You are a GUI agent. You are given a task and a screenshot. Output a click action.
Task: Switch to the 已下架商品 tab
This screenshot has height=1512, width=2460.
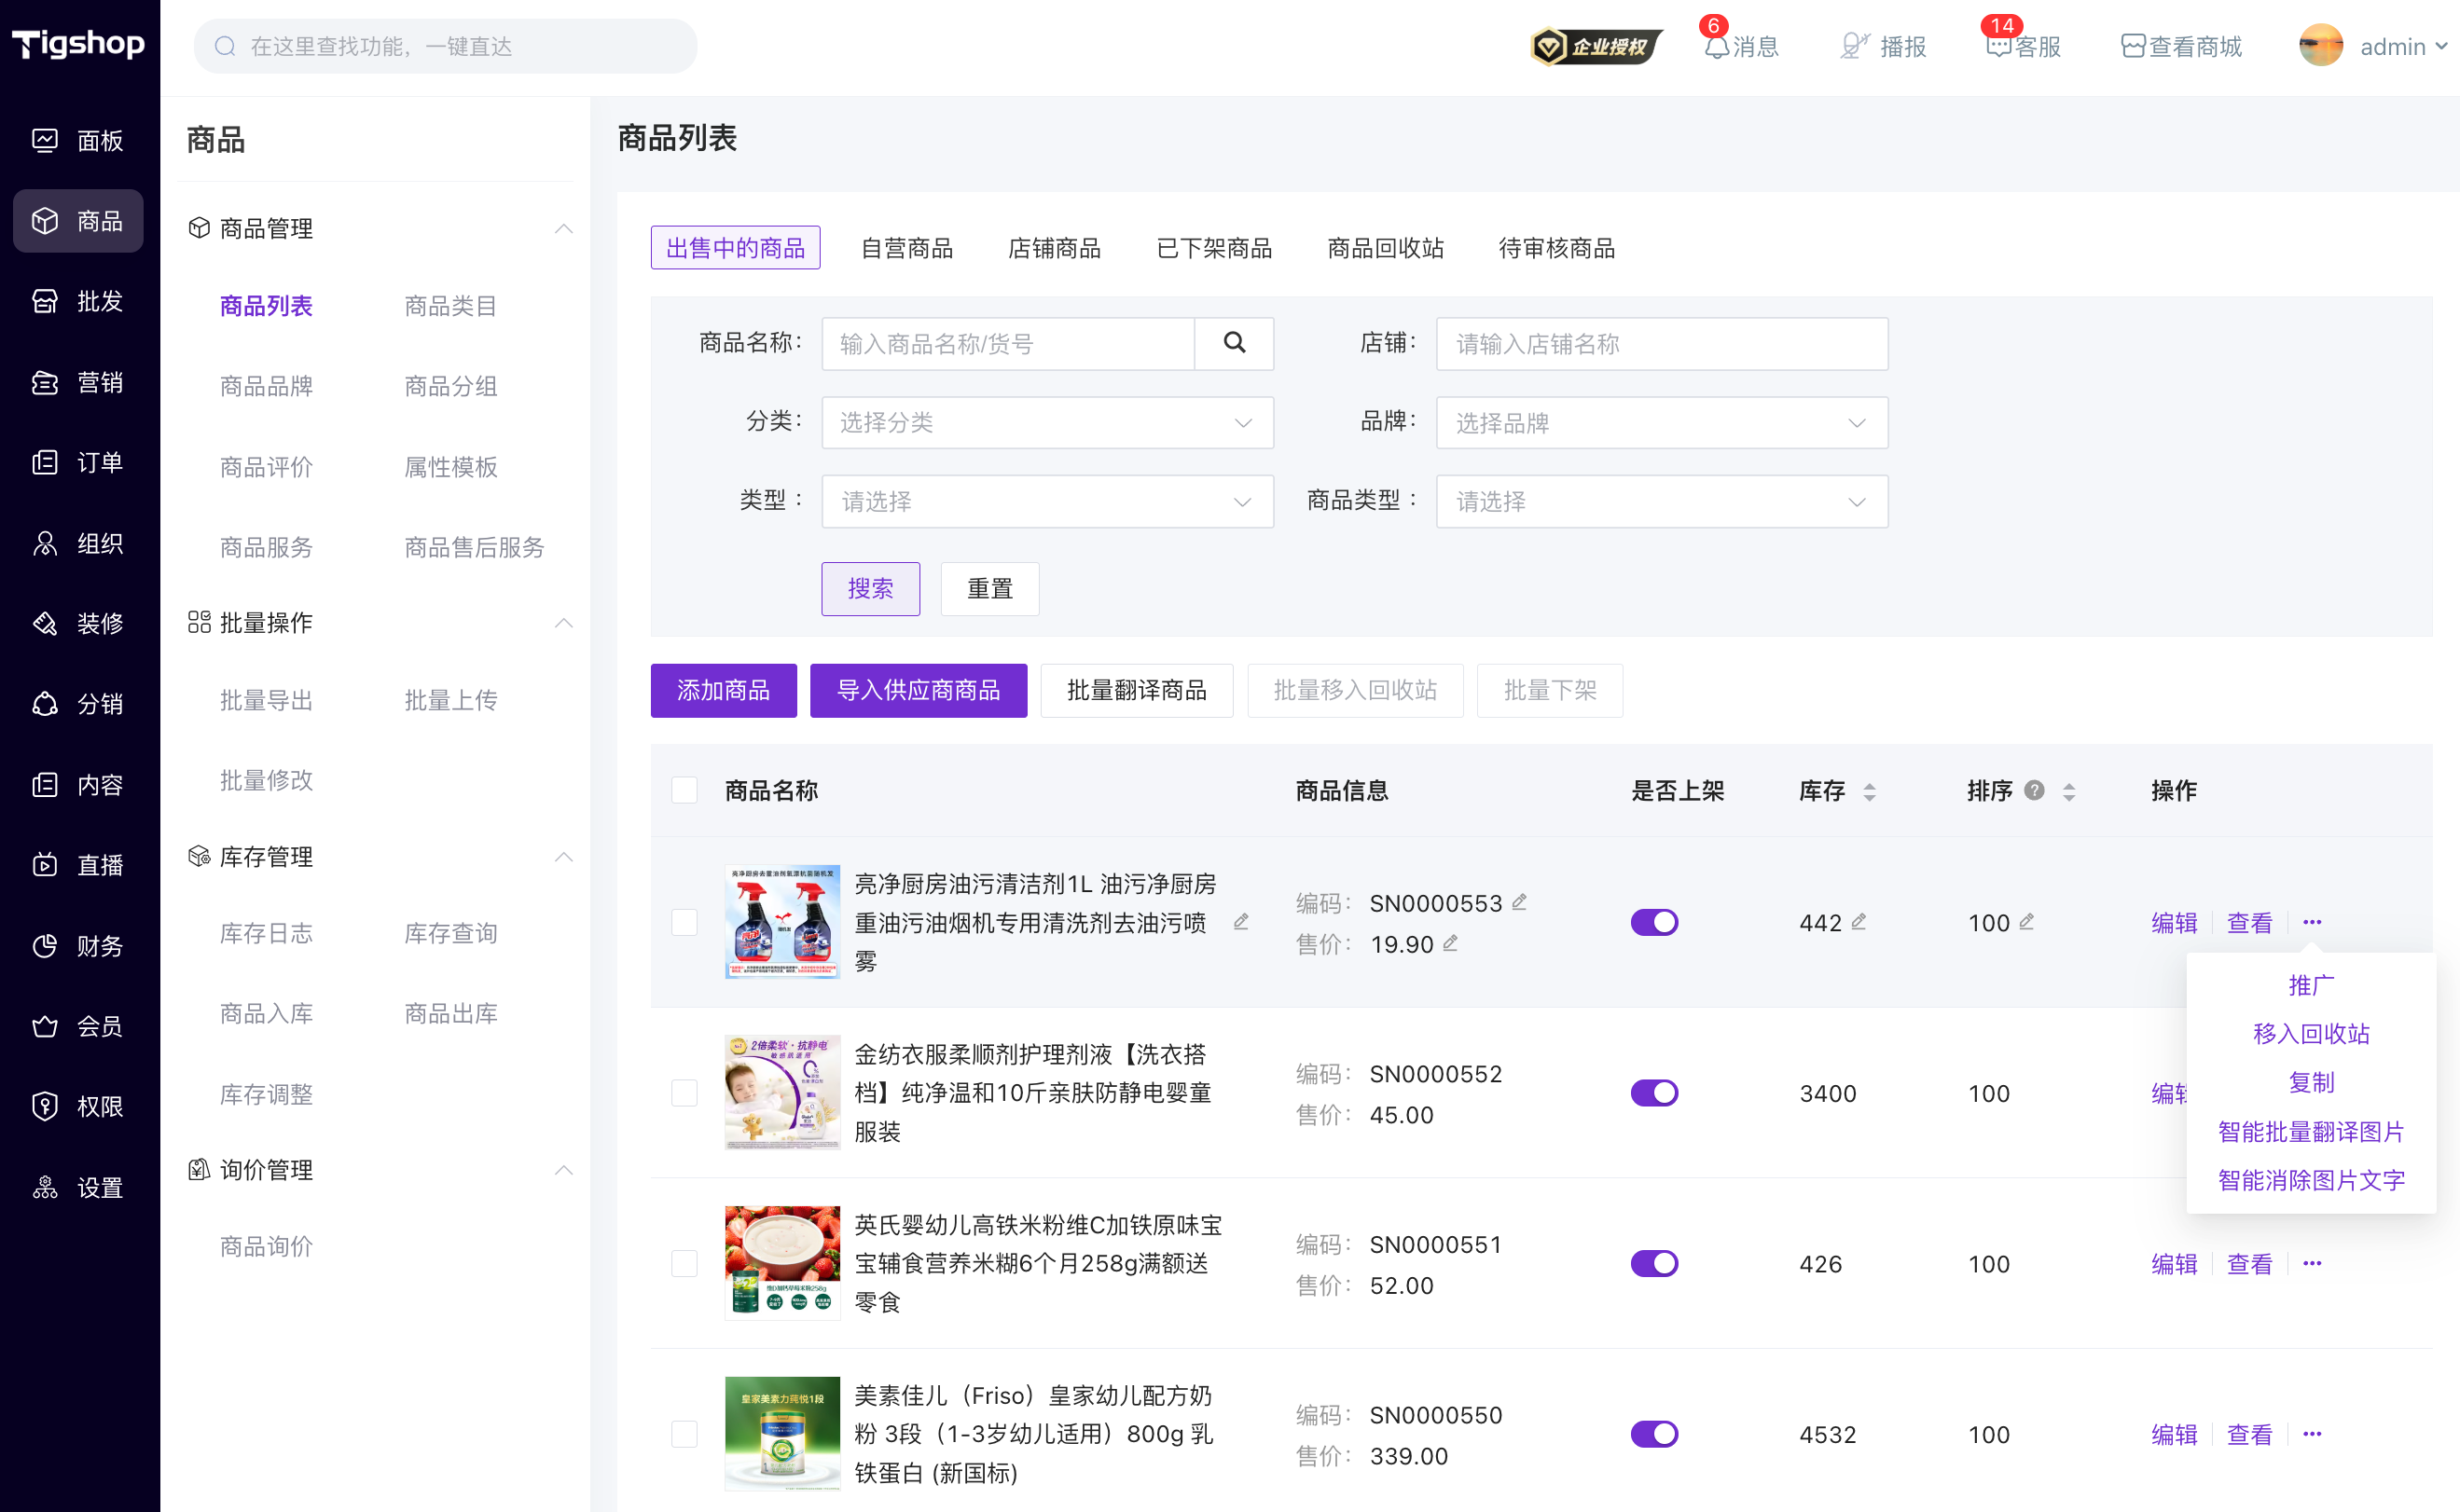pos(1213,248)
